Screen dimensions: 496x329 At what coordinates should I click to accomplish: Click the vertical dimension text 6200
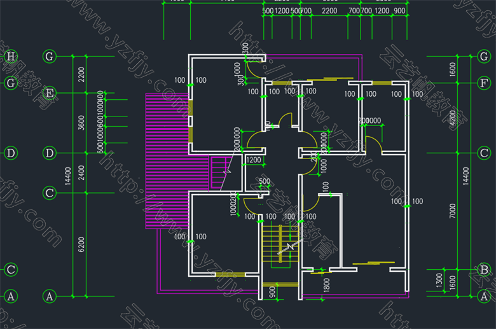81,244
